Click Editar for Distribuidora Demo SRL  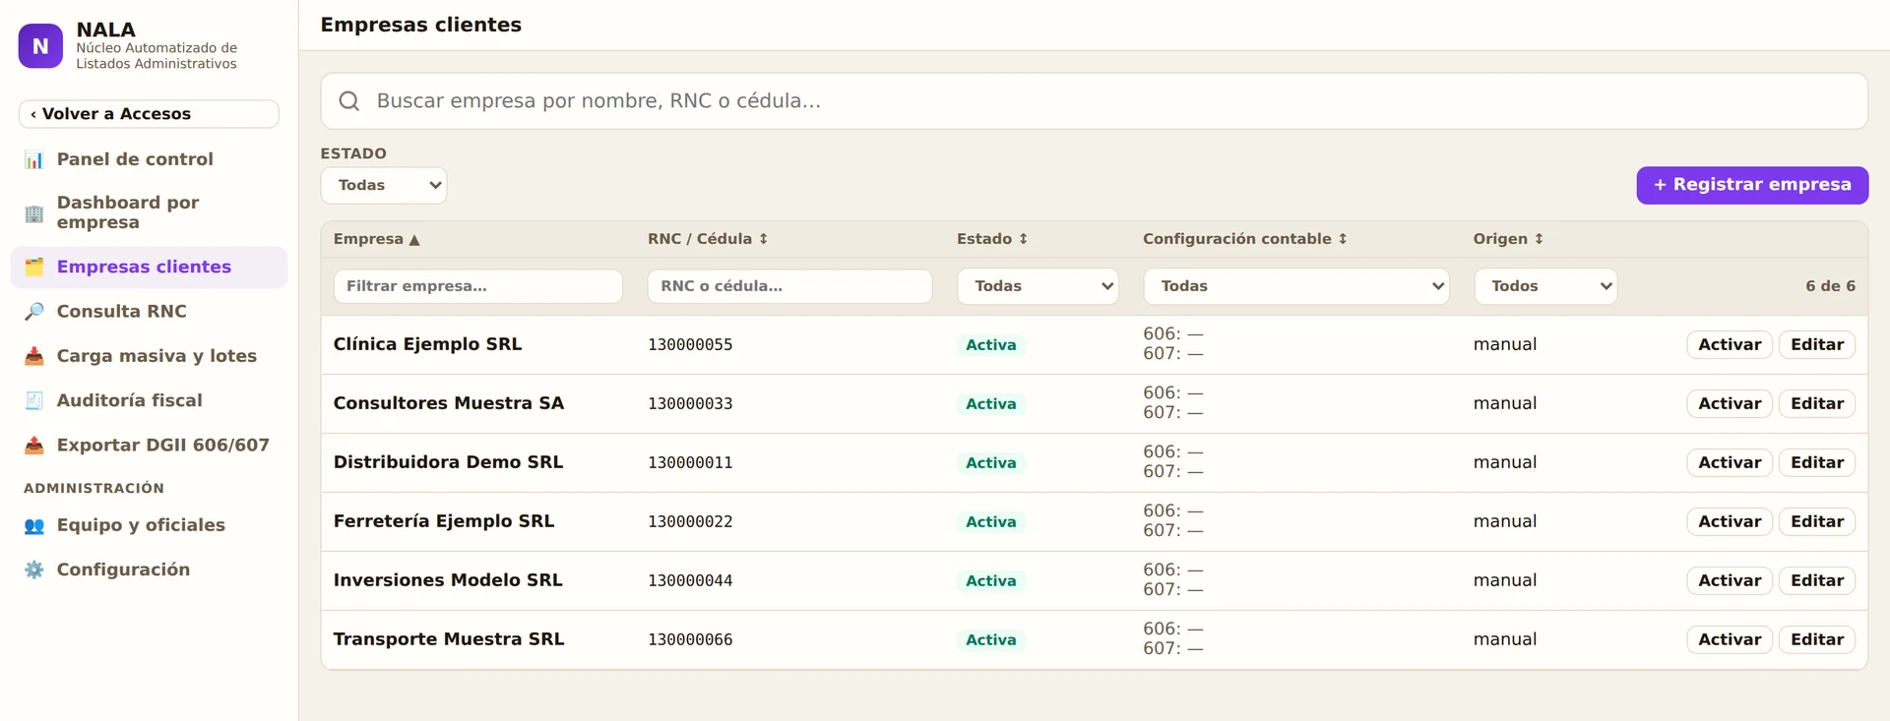coord(1817,462)
